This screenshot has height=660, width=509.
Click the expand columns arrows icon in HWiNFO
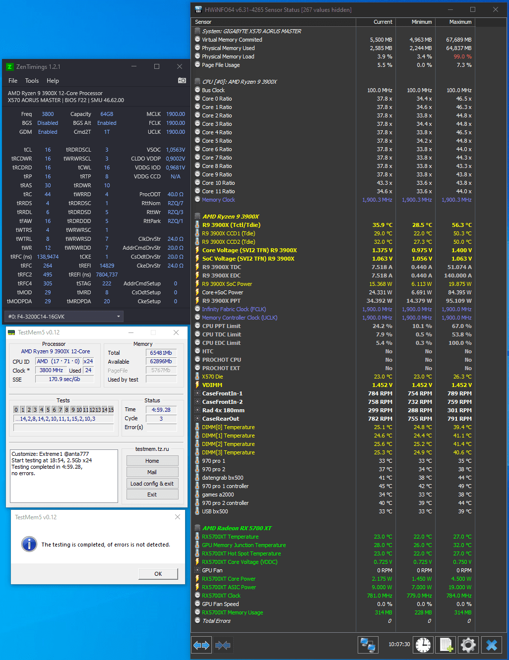[x=202, y=645]
